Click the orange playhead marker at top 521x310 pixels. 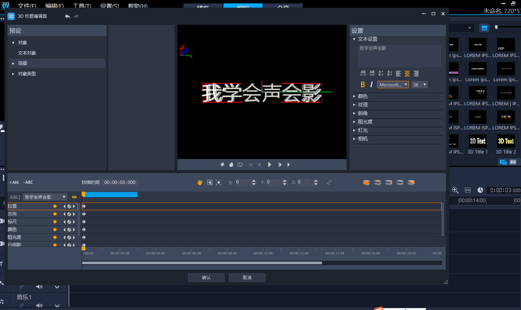(x=83, y=194)
